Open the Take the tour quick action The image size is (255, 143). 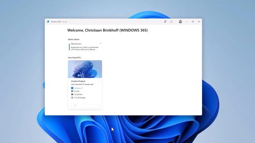85,47
